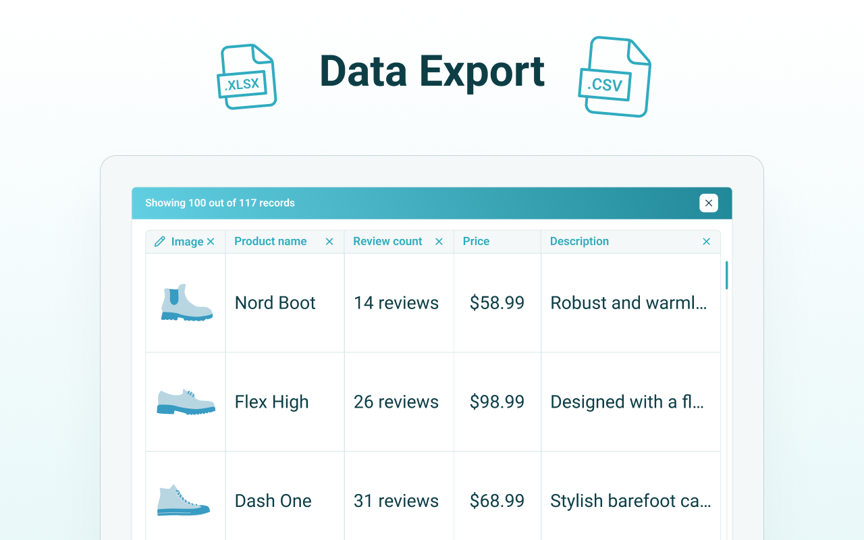This screenshot has width=864, height=540.
Task: Click the $98.99 price cell
Action: click(497, 402)
